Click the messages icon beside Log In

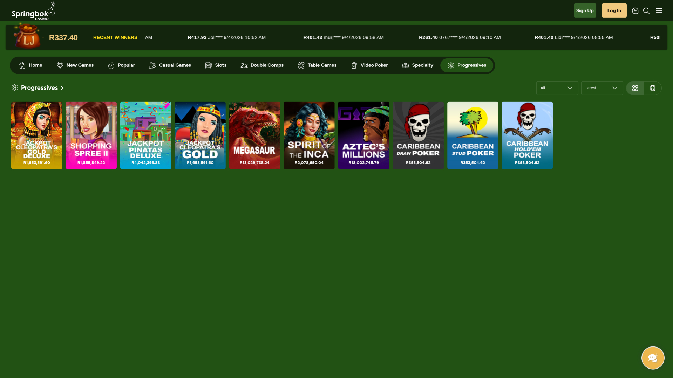(635, 11)
